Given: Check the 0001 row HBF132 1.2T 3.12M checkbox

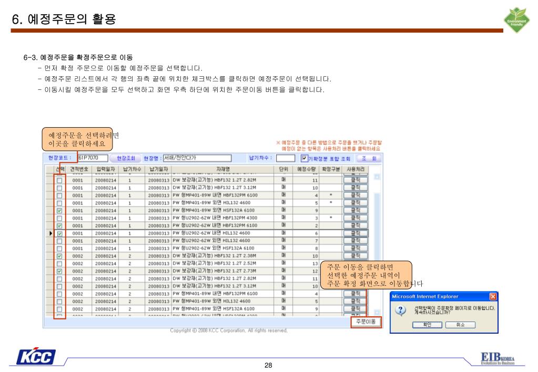Looking at the screenshot, I should [x=59, y=188].
